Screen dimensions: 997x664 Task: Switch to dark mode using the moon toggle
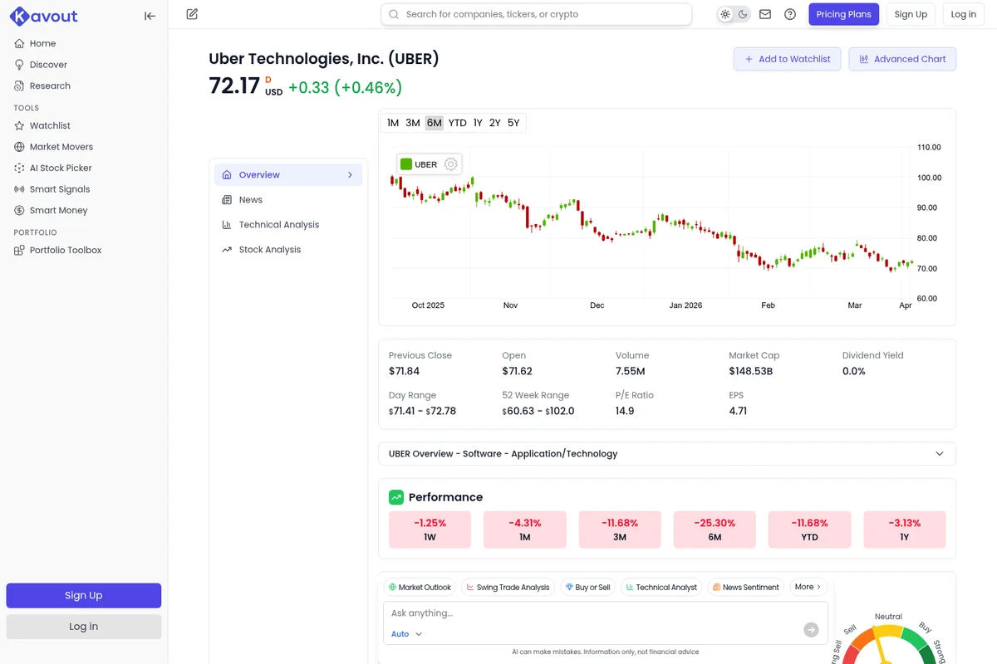tap(742, 13)
